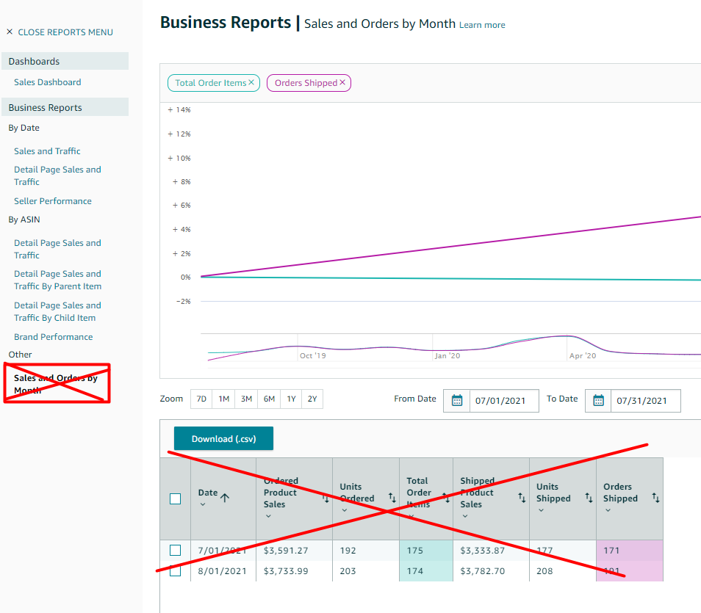Viewport: 701px width, 613px height.
Task: Check the box for the 8/01/2021 row
Action: (175, 571)
